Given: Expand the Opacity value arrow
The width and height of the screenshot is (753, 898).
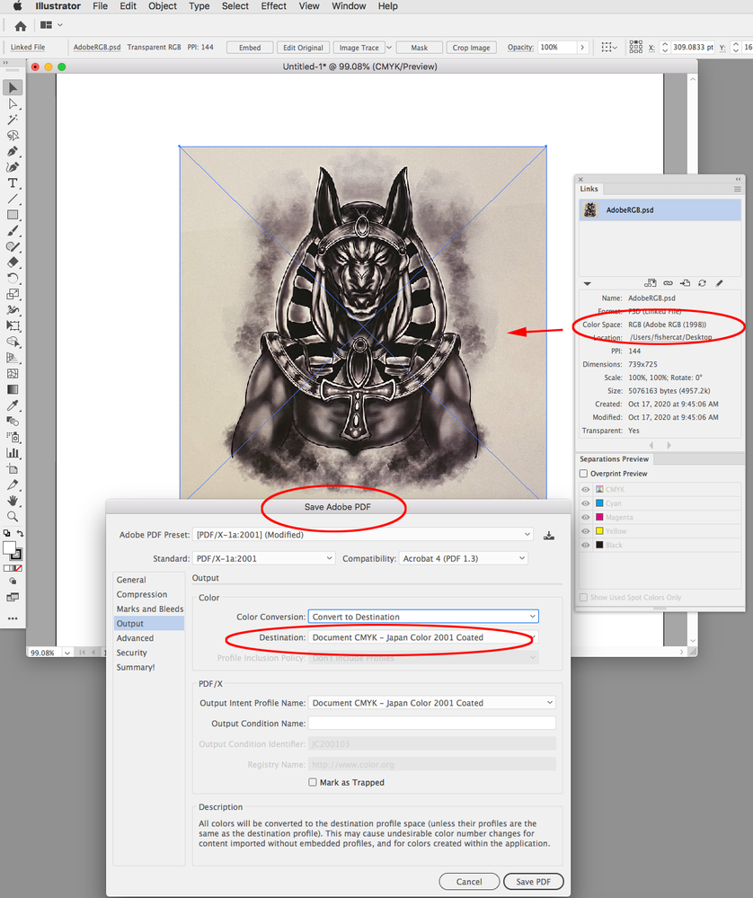Looking at the screenshot, I should [x=582, y=48].
